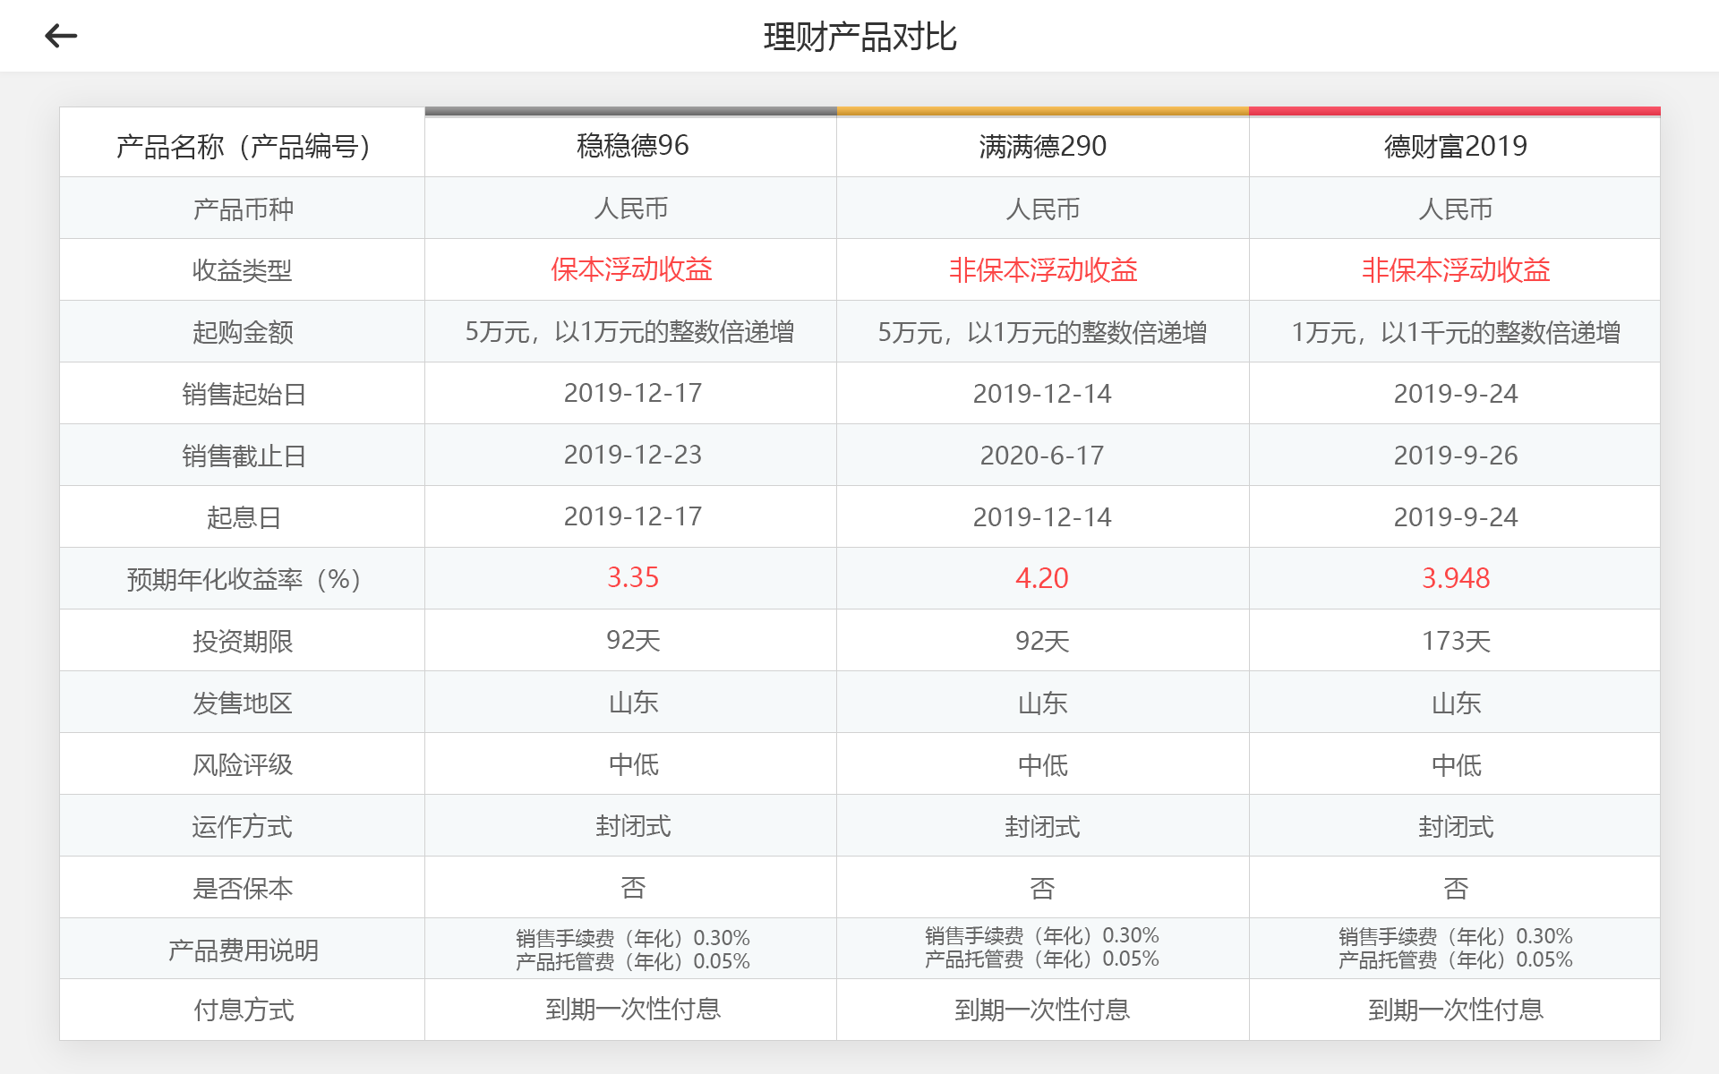Viewport: 1719px width, 1074px height.
Task: Click 销售起始日 2019-9-24 for 德财富2019
Action: (x=1455, y=394)
